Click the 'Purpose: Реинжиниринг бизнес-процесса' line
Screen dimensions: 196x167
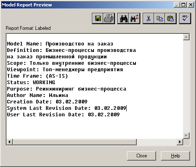pos(67,89)
